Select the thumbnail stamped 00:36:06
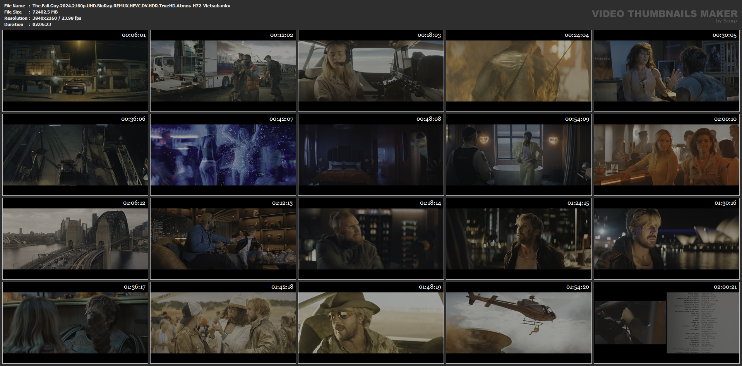Viewport: 742px width, 366px height. (x=75, y=155)
